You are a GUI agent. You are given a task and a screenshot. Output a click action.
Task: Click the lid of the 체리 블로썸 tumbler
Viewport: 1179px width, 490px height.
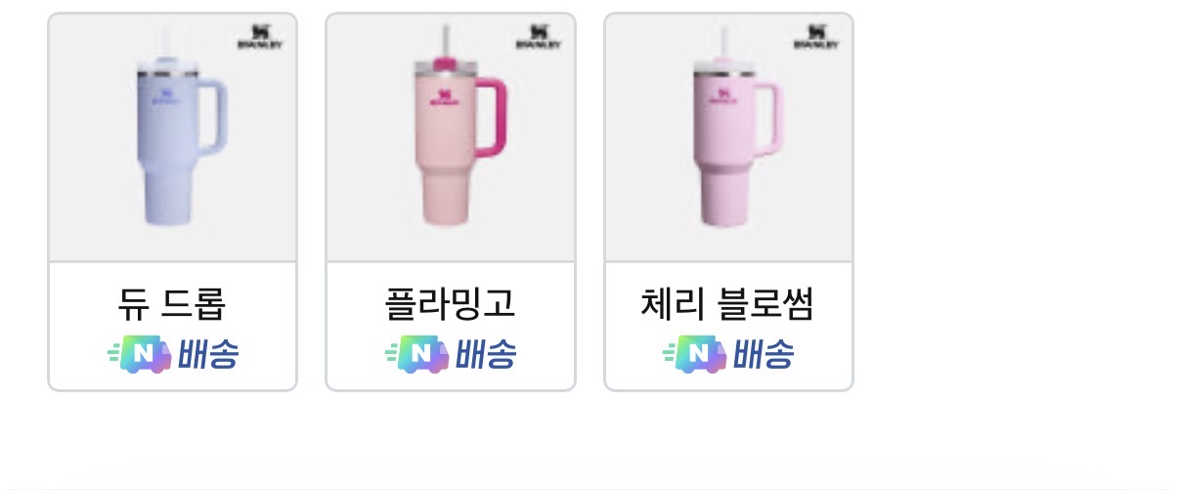[724, 68]
